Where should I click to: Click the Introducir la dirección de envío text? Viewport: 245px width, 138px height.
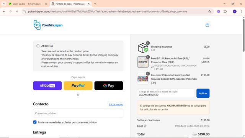(x=192, y=126)
